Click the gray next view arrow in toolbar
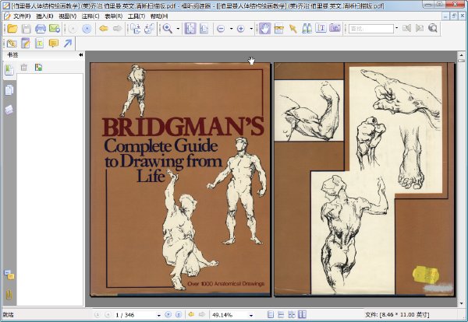The width and height of the screenshot is (468, 322). [x=117, y=29]
